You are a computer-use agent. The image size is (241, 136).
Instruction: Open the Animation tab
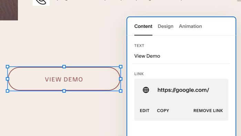(x=190, y=26)
